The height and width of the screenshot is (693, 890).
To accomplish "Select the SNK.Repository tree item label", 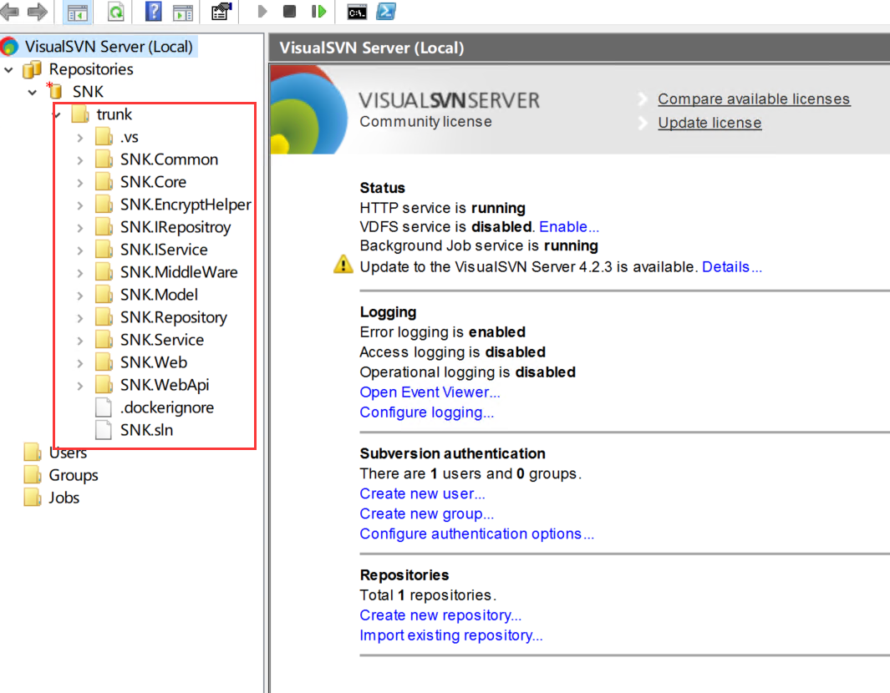I will coord(174,317).
